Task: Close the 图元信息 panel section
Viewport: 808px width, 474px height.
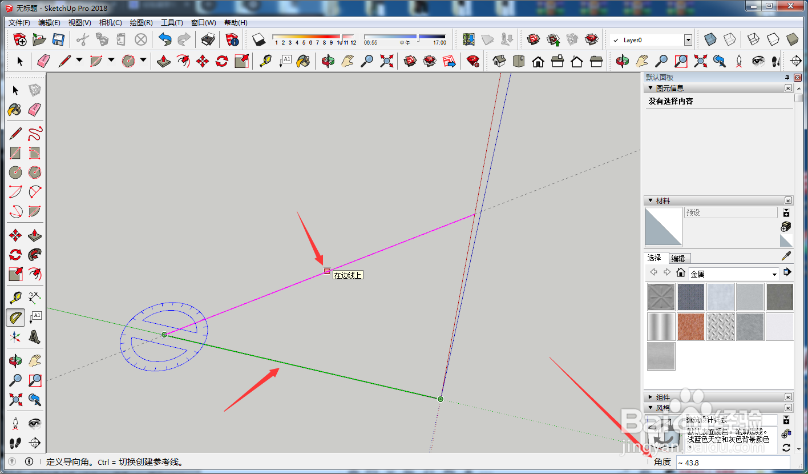Action: click(x=788, y=88)
